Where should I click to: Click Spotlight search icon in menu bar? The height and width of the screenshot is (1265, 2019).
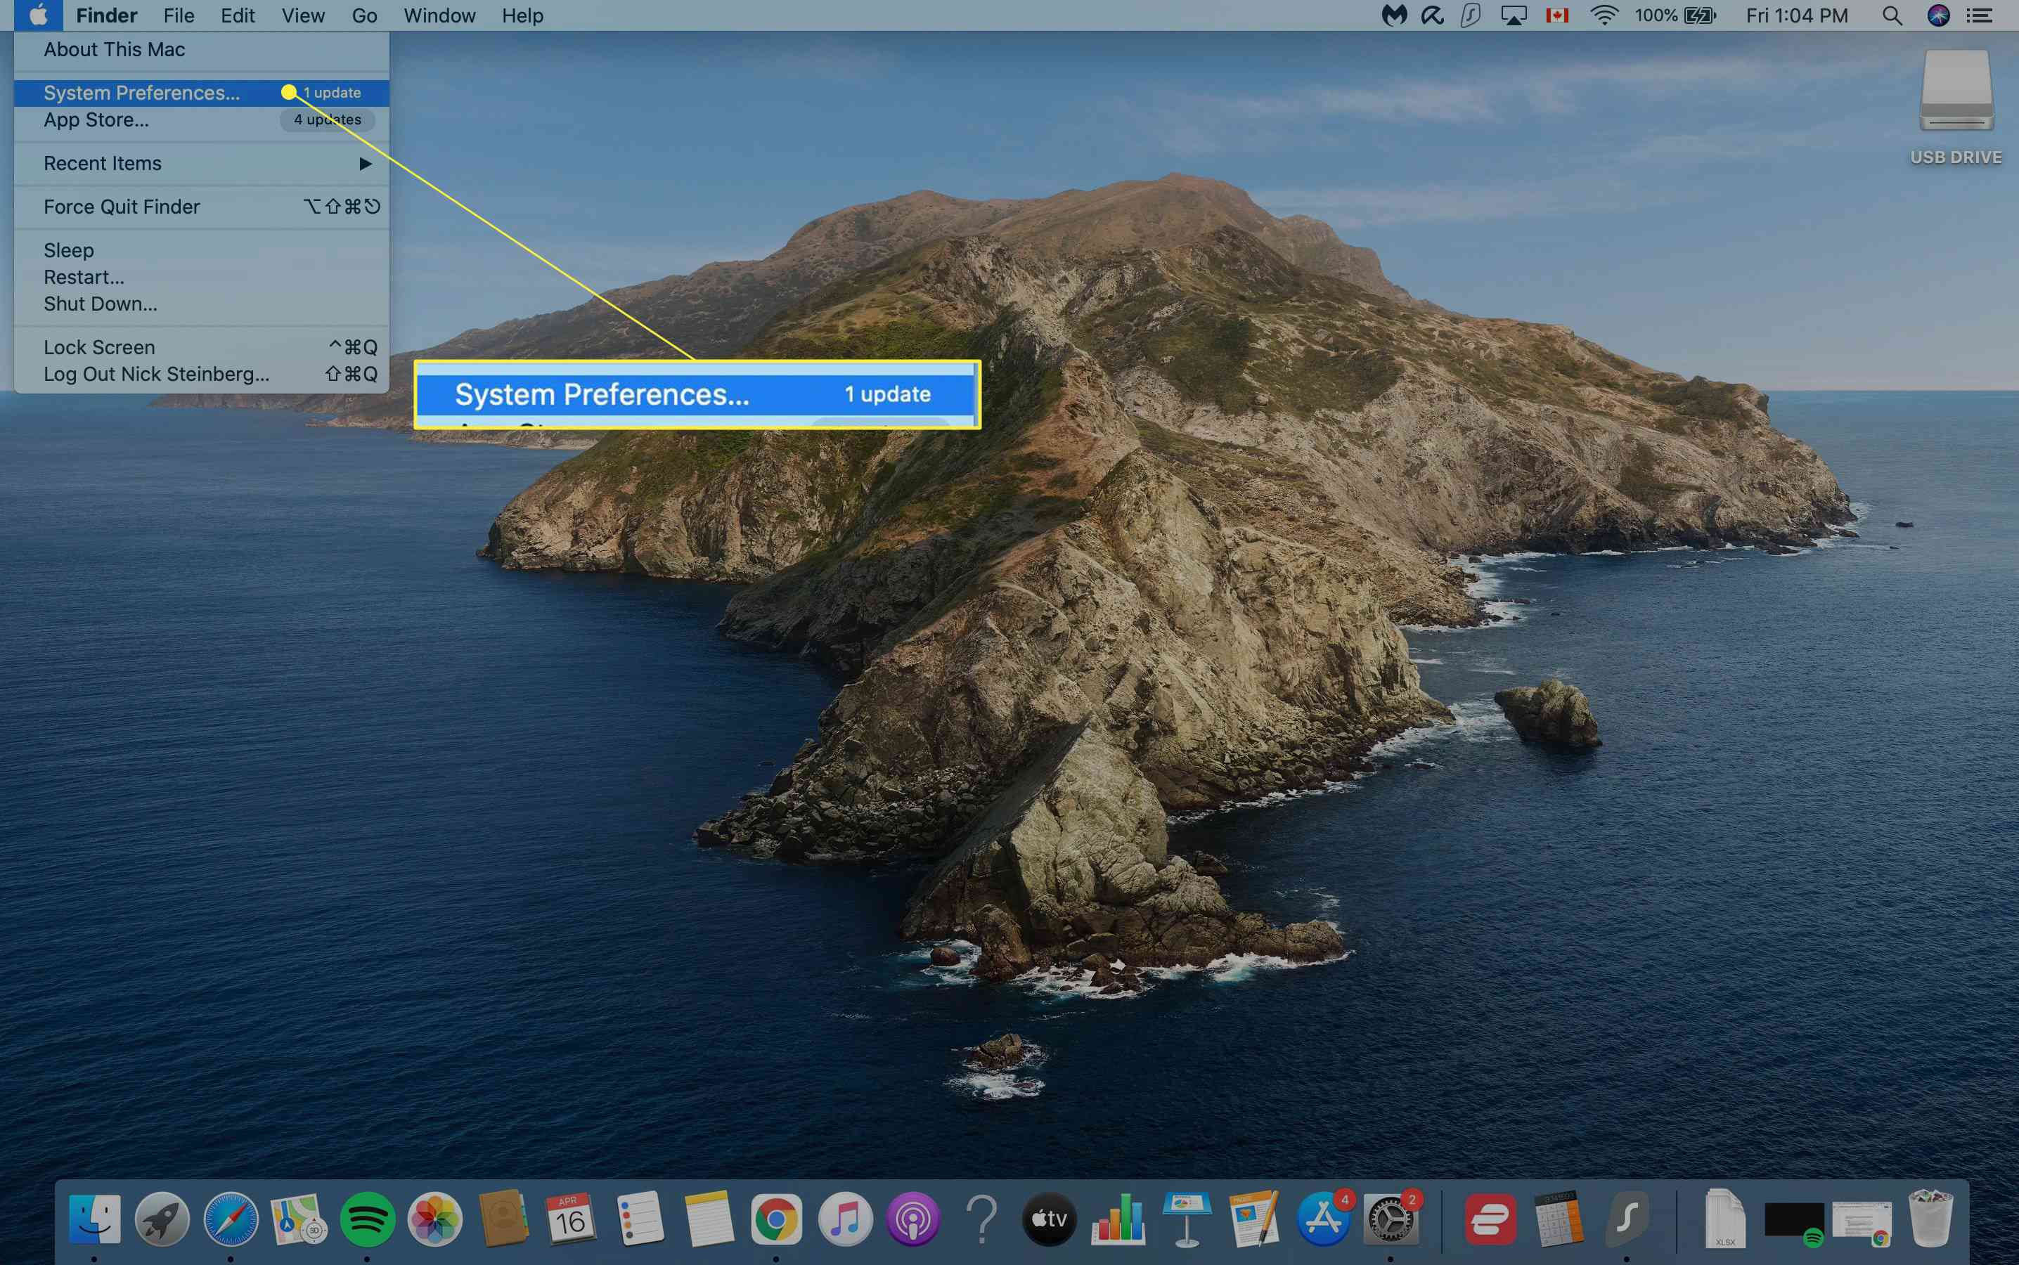[1891, 16]
